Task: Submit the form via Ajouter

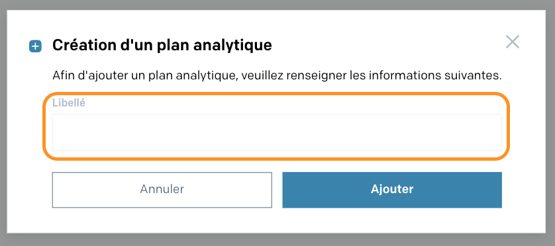Action: coord(392,190)
